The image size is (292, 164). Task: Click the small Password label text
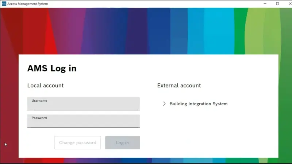coord(39,118)
